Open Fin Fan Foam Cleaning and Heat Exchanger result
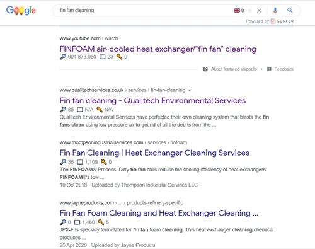This screenshot has width=315, height=249. point(159,213)
